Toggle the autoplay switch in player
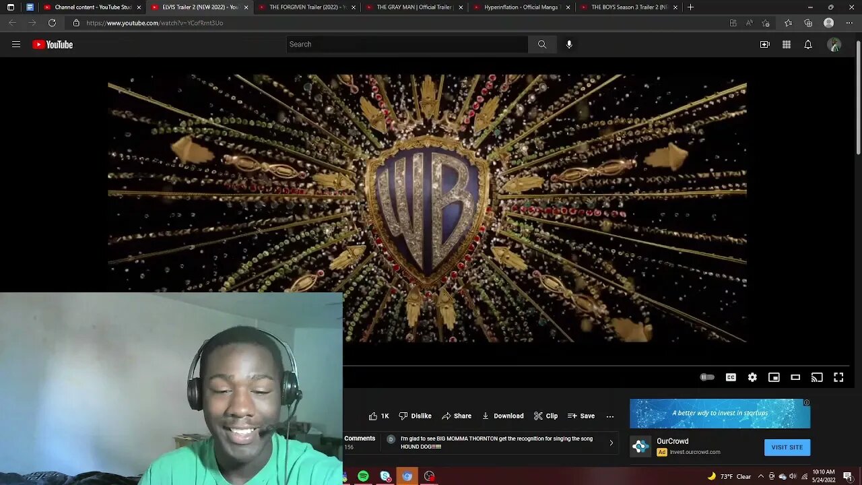Viewport: 862px width, 485px height. tap(707, 377)
